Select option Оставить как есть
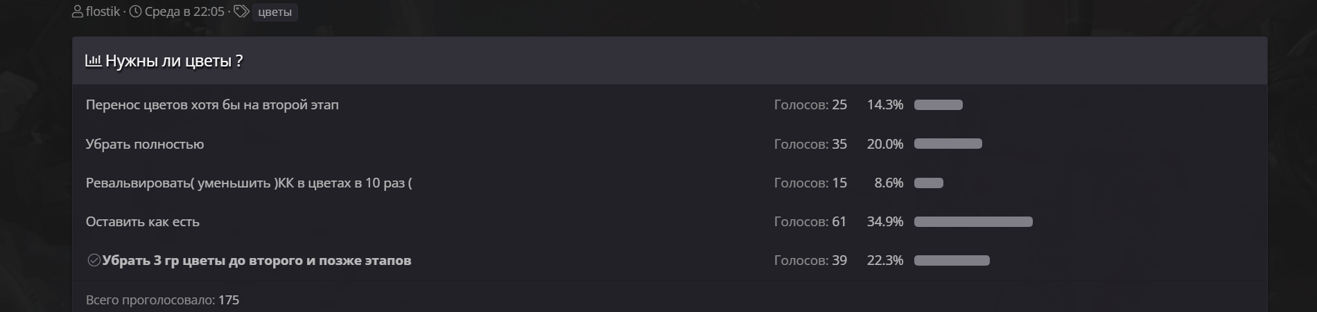The width and height of the screenshot is (1317, 312). (143, 222)
